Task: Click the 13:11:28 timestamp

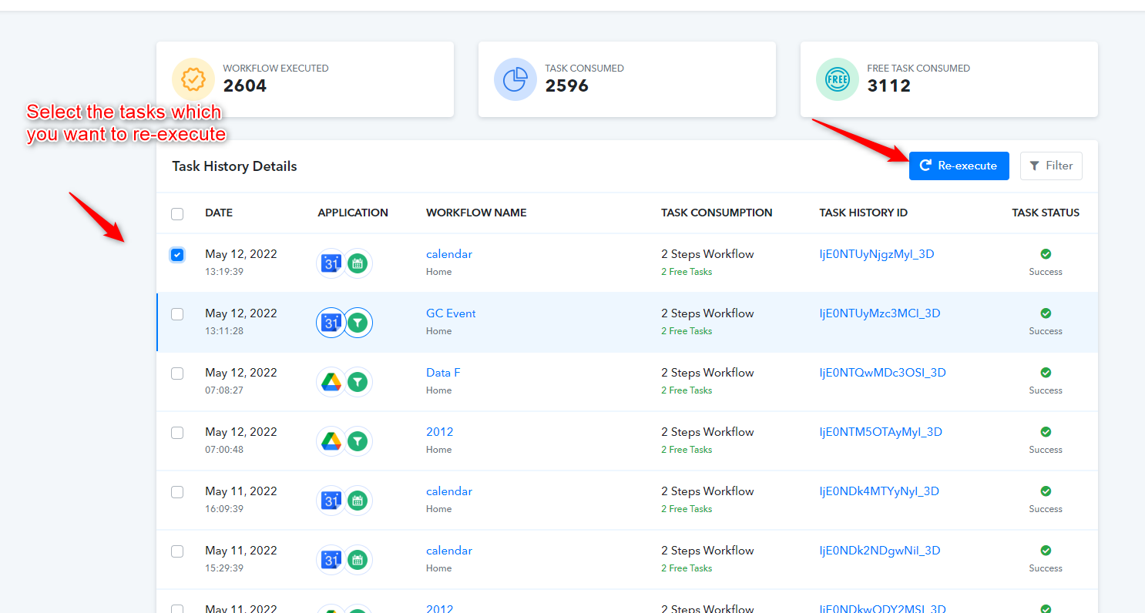Action: (224, 331)
